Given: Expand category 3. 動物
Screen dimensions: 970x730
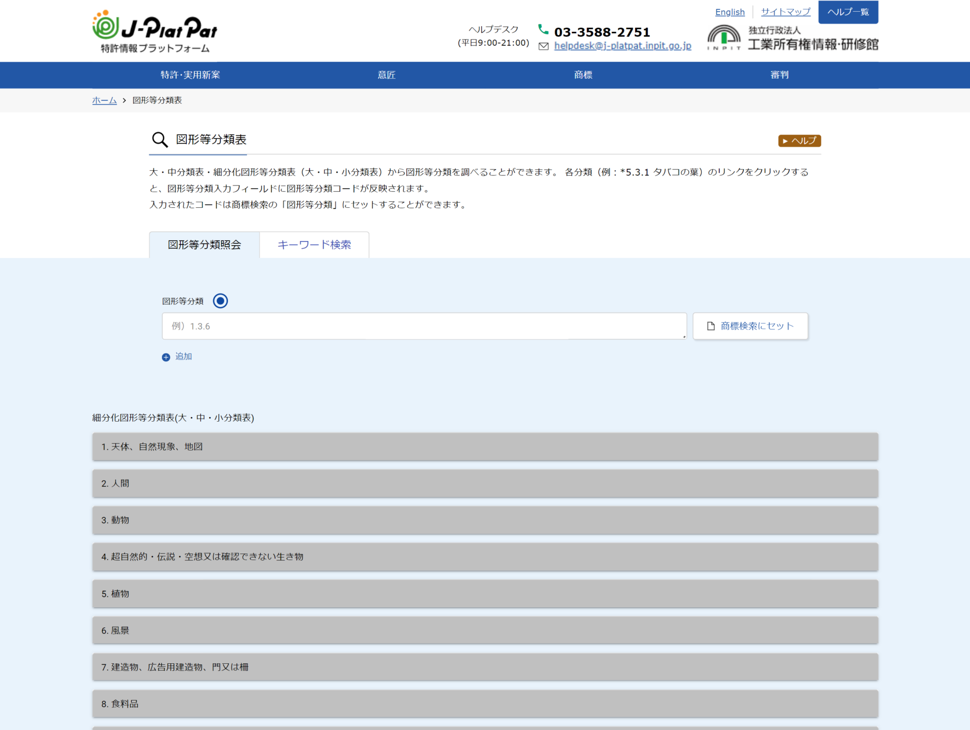Looking at the screenshot, I should (485, 520).
